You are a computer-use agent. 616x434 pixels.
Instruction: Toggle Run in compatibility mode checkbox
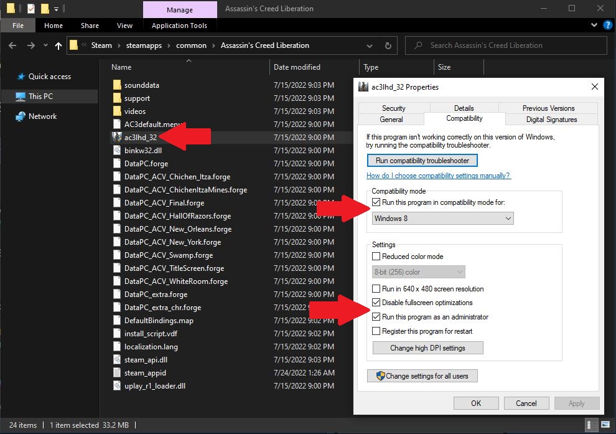[376, 202]
